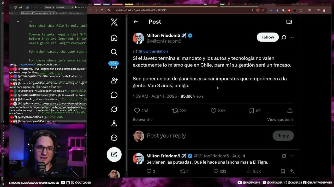Show translation of the post
The width and height of the screenshot is (334, 187).
[153, 51]
